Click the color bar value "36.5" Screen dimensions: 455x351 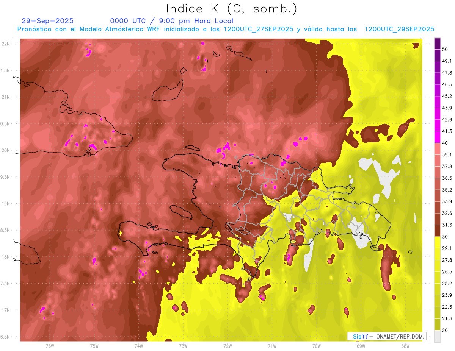pos(447,178)
